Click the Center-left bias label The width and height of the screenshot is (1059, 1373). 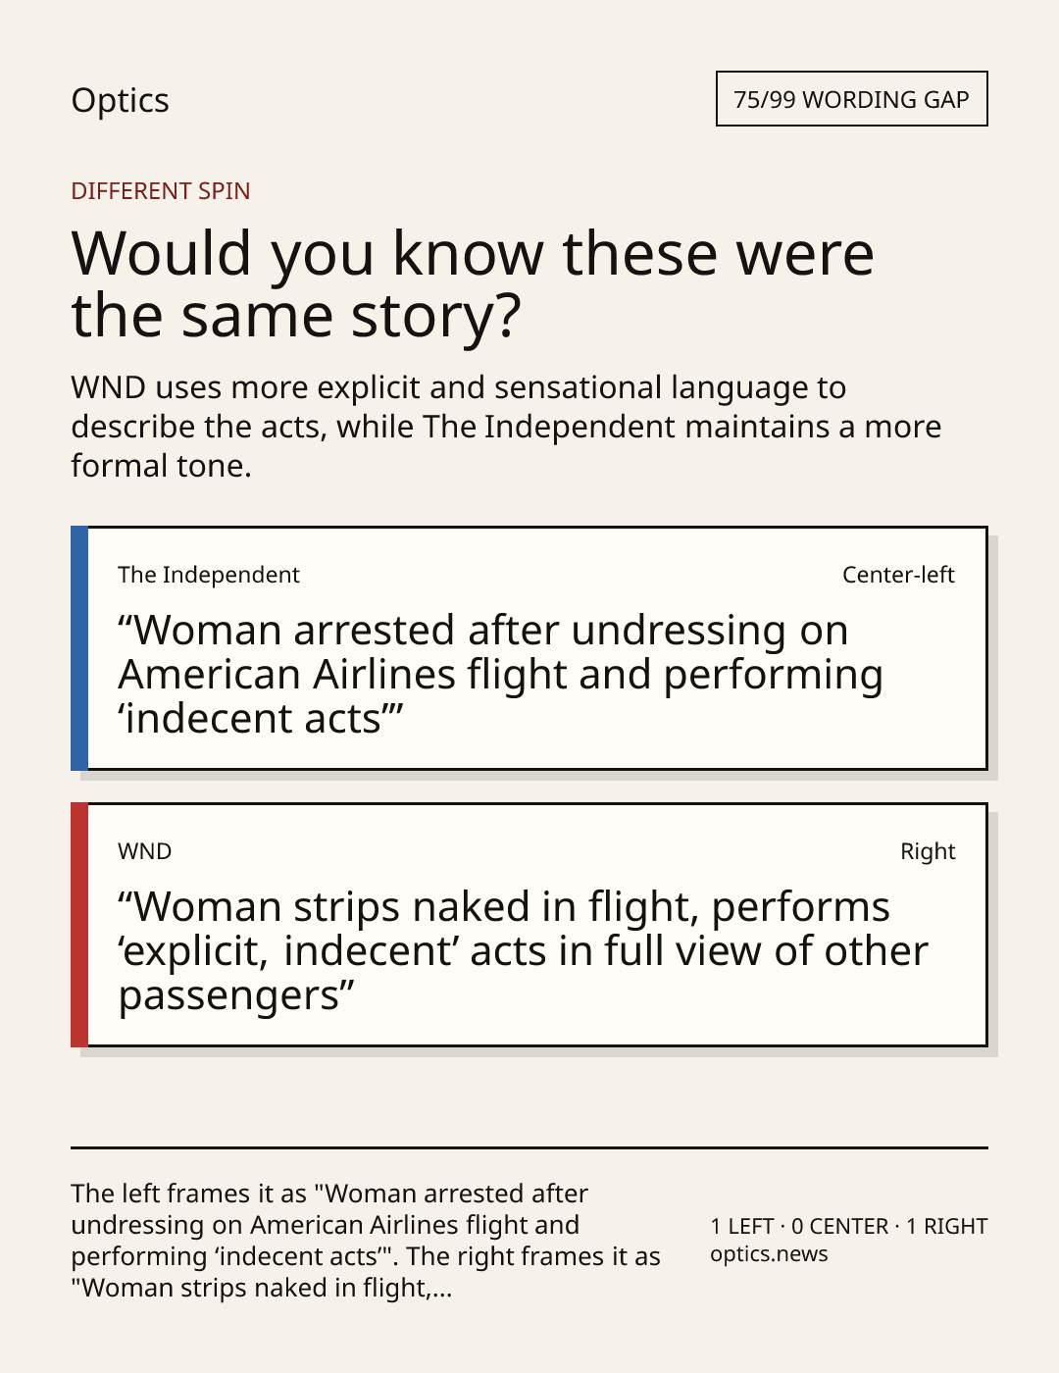coord(898,575)
